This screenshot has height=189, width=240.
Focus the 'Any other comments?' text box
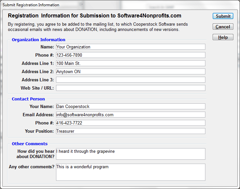(131, 172)
